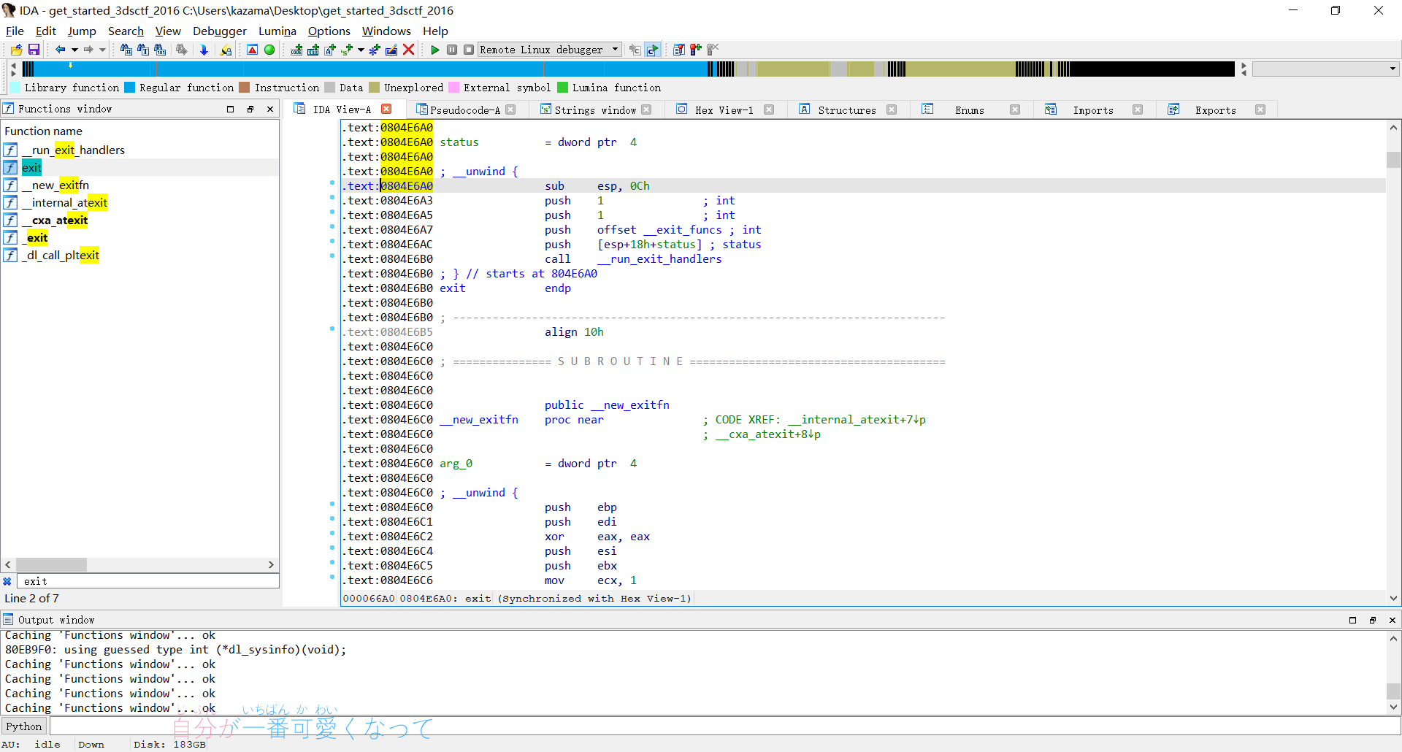Click the horizontal scrollbar thumb in Functions window

point(51,564)
